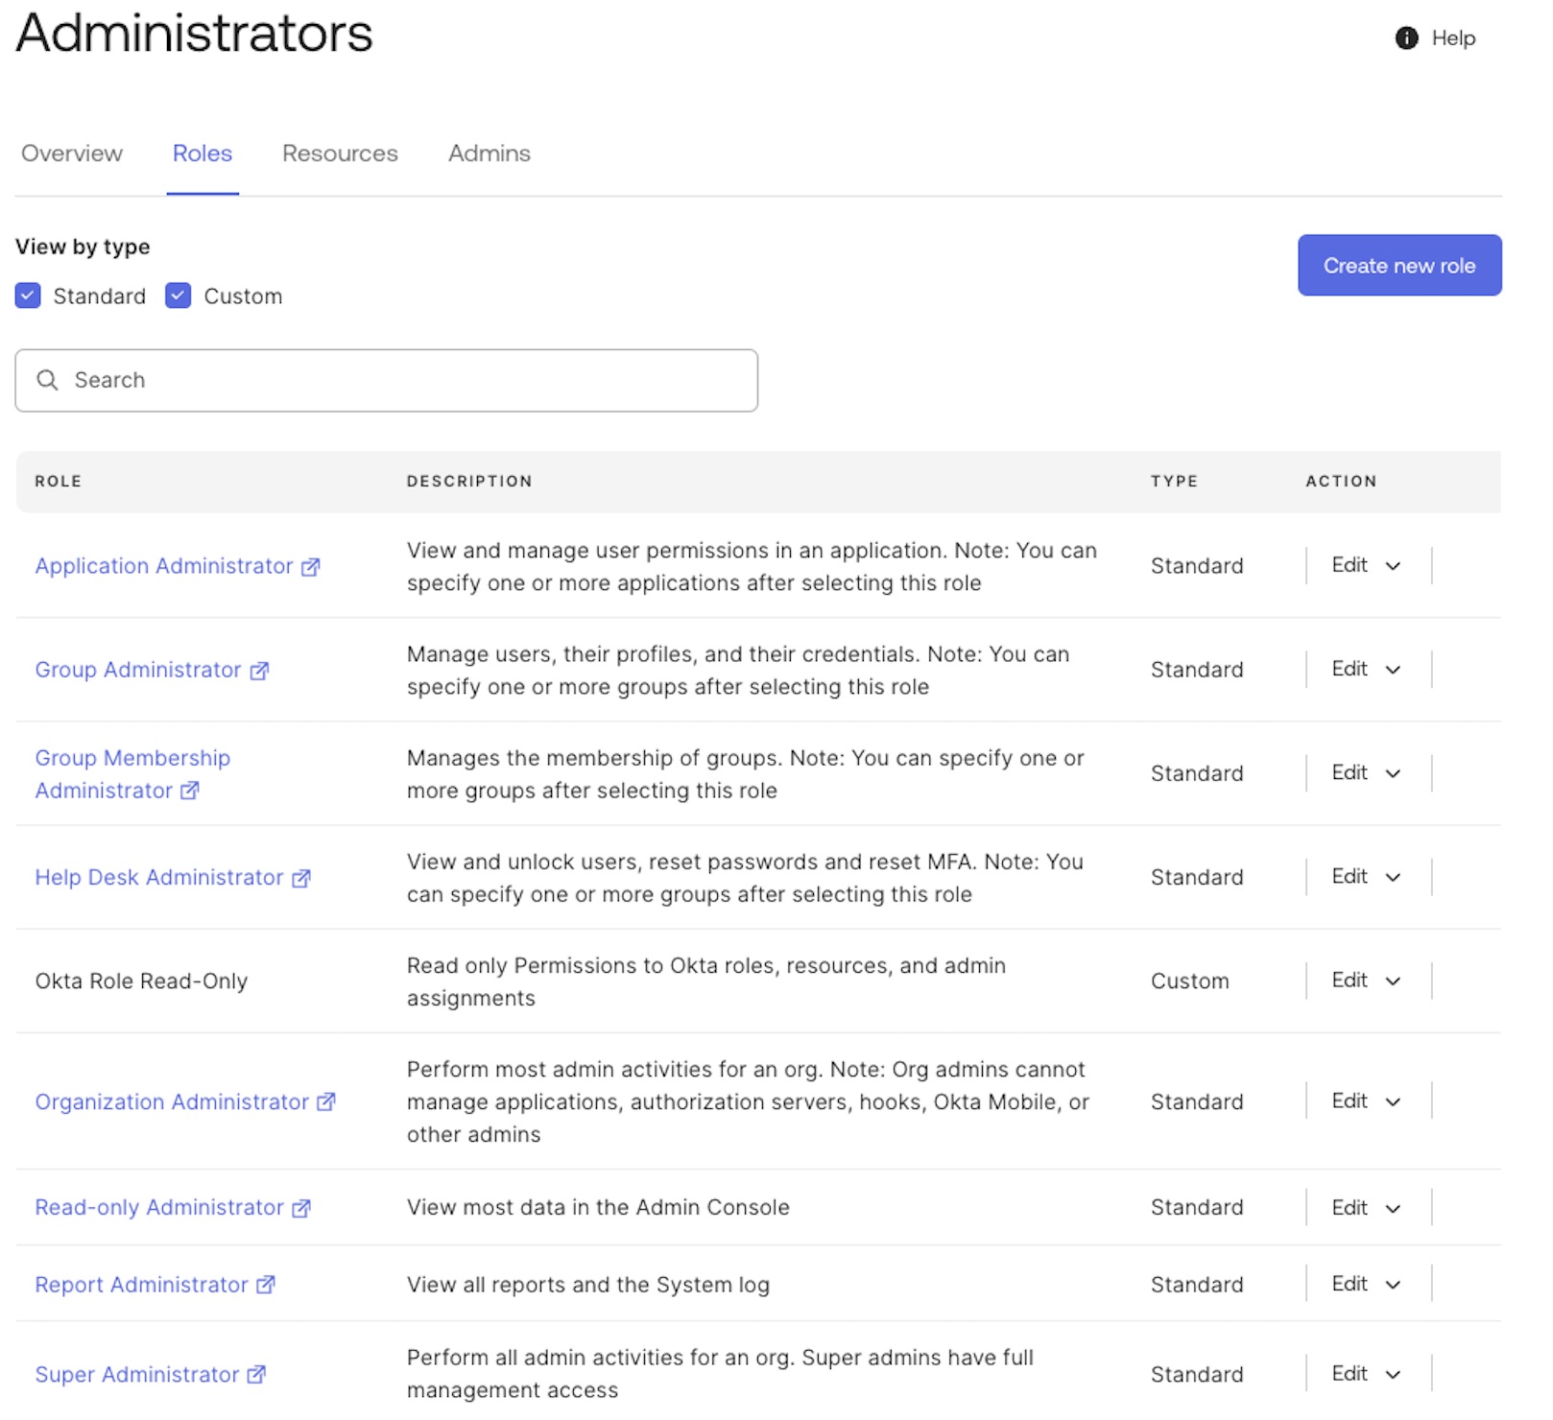Go to the Admins tab
Viewport: 1553px width, 1420px height.
click(x=489, y=154)
